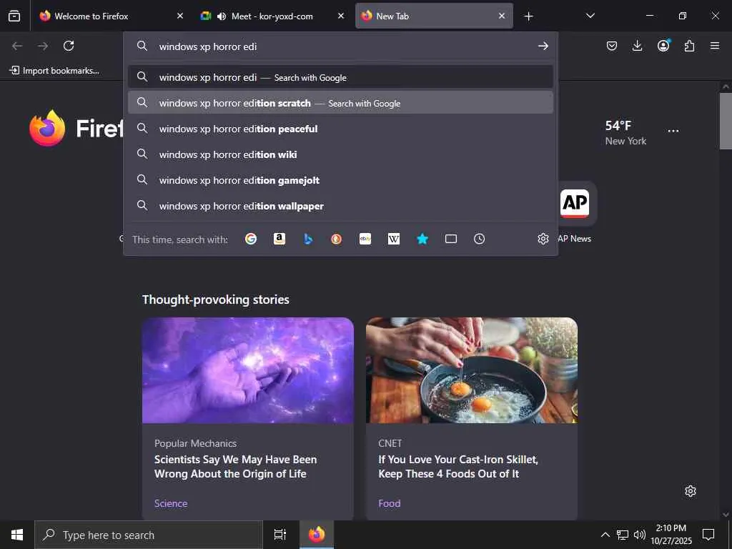Open the weather widget options menu
732x549 pixels.
[673, 131]
